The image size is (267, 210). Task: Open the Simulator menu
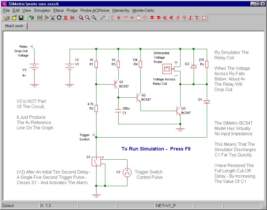point(42,10)
